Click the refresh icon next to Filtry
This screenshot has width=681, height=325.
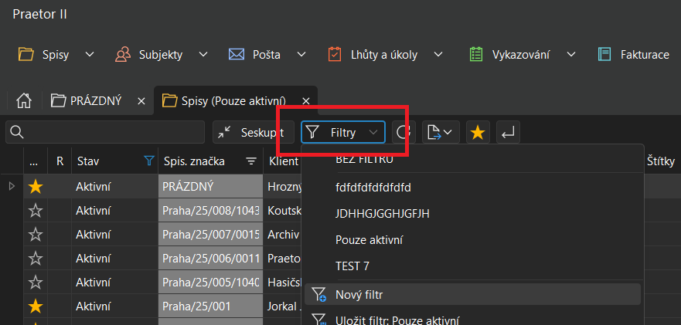403,133
